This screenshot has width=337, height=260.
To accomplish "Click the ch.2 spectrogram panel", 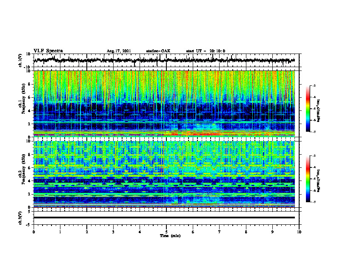I will point(164,174).
